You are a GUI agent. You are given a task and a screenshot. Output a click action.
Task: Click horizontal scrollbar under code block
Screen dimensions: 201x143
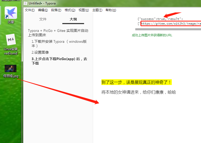tap(168, 29)
